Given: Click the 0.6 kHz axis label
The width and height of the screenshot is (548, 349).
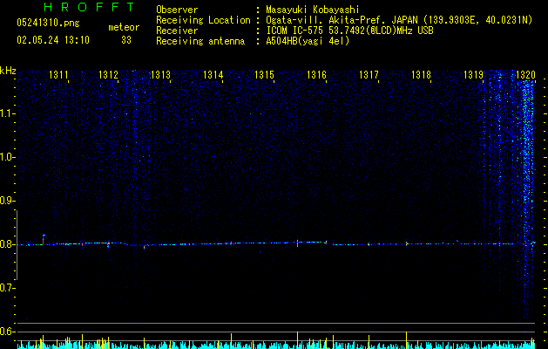Looking at the screenshot, I should tap(7, 332).
